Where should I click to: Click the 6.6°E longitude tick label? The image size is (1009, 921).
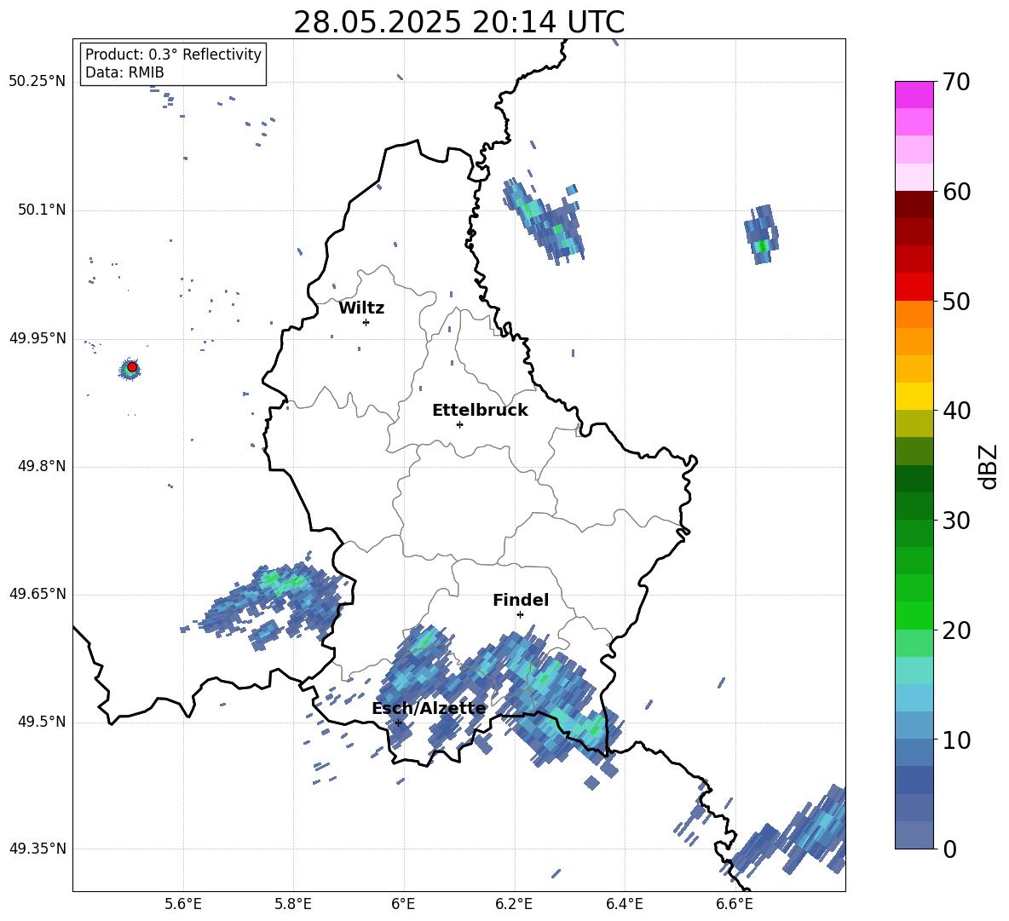735,904
